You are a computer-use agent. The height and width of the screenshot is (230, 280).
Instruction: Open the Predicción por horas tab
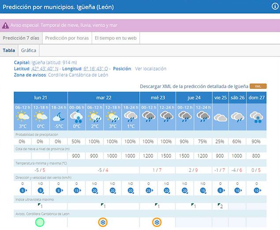[67, 38]
